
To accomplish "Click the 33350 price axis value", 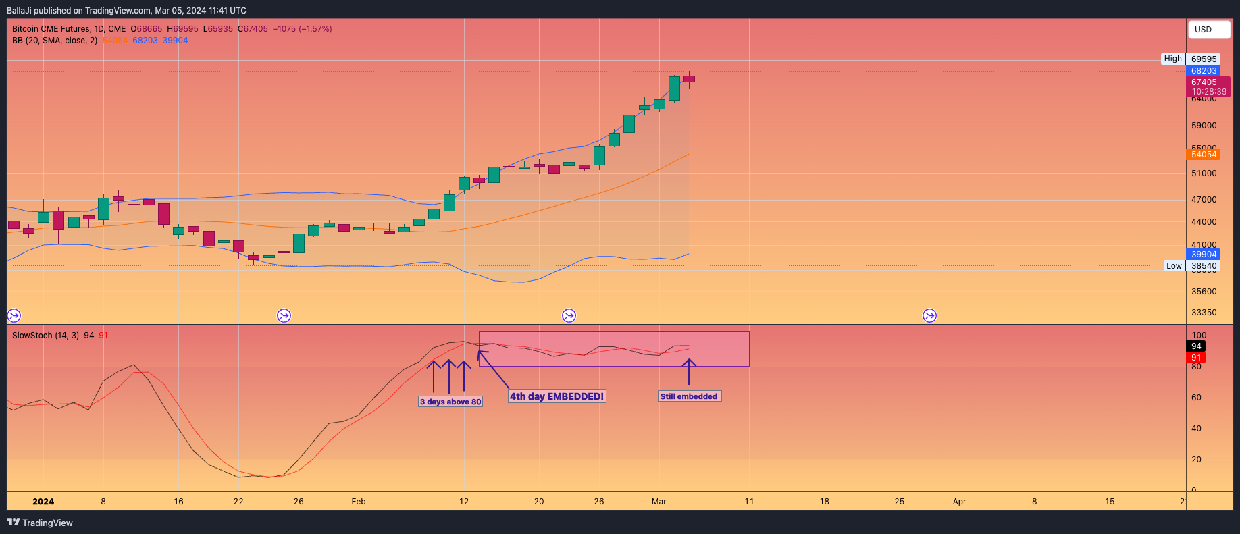I will click(1204, 313).
